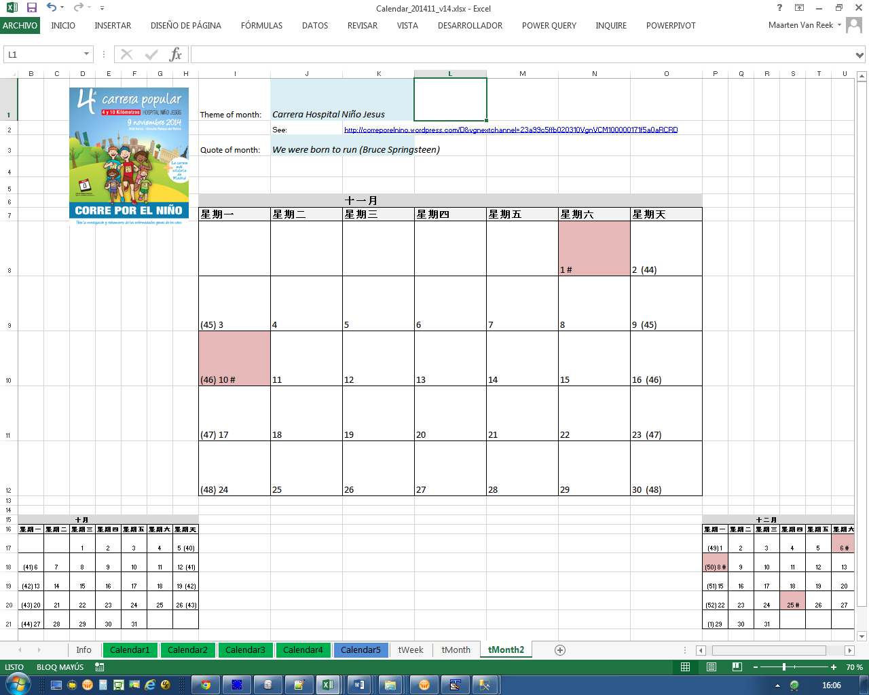The image size is (869, 695).
Task: Switch to Page Layout view icon
Action: click(x=711, y=667)
